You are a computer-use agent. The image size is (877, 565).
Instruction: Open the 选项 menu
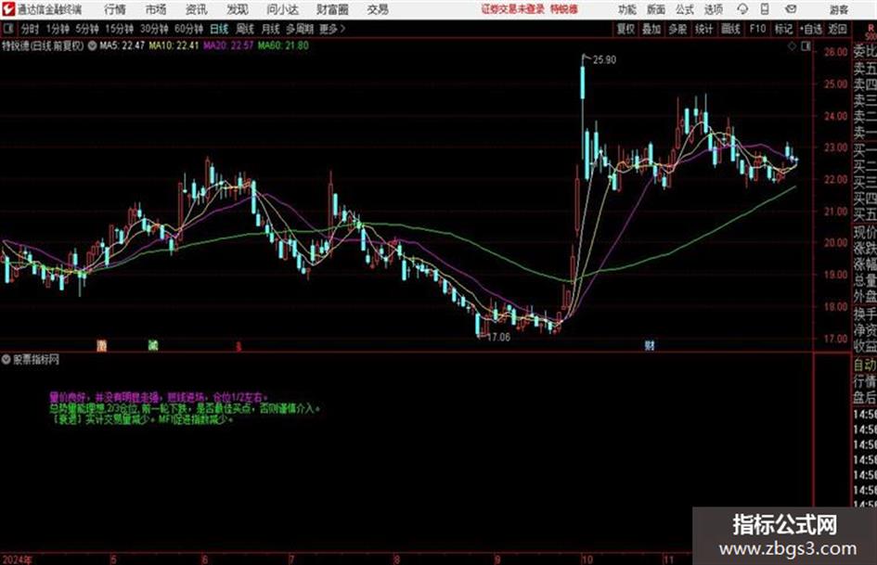713,9
